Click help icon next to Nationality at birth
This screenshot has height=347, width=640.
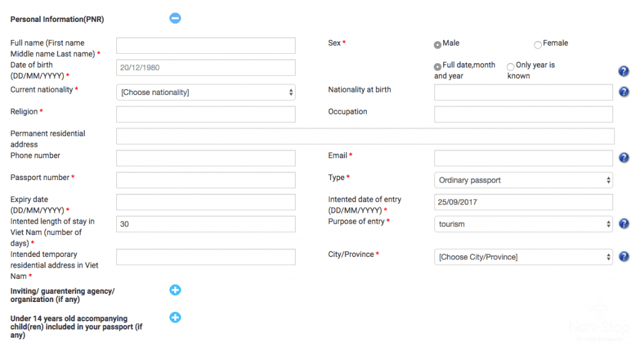click(x=623, y=93)
